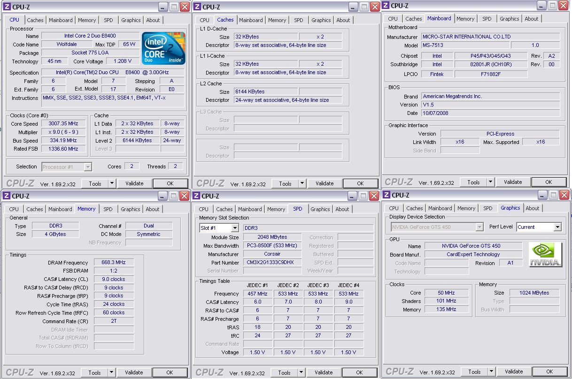Click the package value 'Socket 775 LGA'

[90, 53]
